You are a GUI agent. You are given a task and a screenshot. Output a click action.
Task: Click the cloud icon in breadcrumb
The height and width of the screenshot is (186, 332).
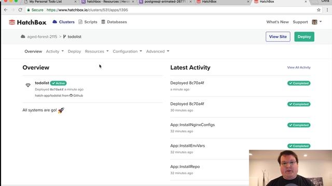pyautogui.click(x=23, y=37)
